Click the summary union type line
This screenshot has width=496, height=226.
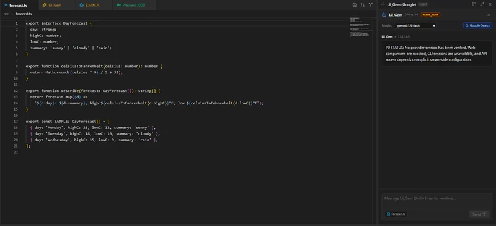click(x=71, y=48)
